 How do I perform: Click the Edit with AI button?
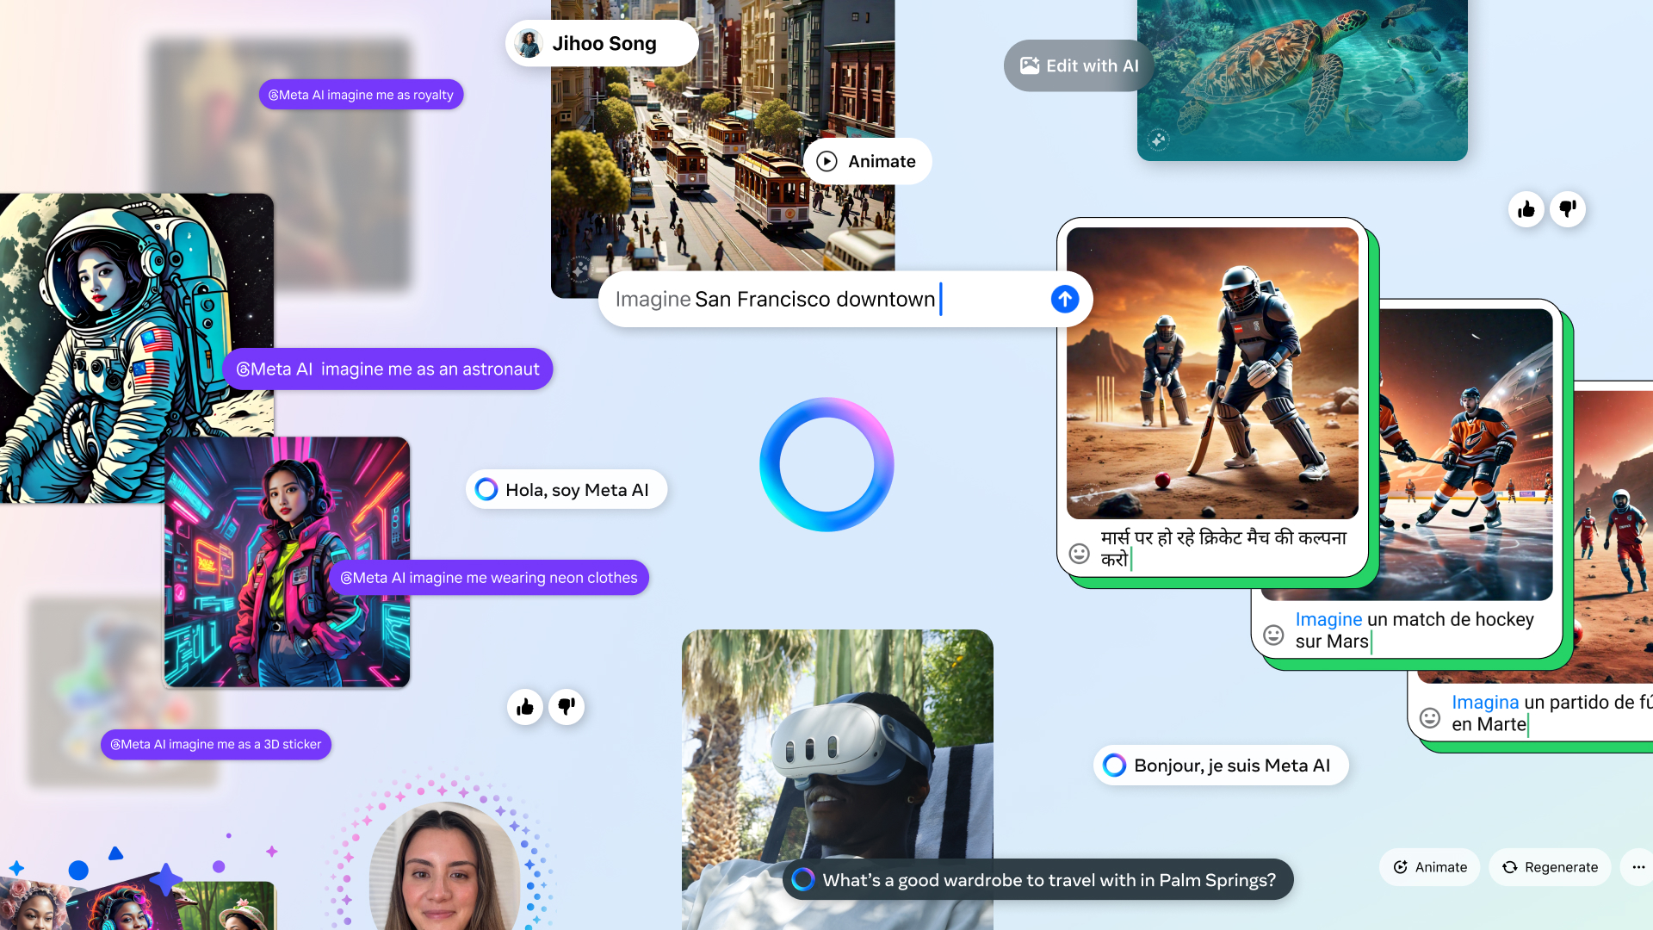(1079, 65)
